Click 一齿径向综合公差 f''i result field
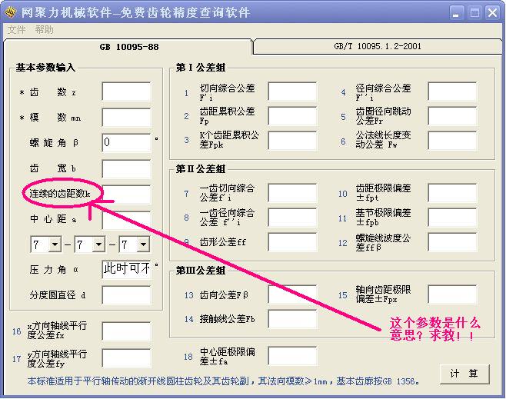Viewport: 506px width, 399px height. click(x=292, y=218)
